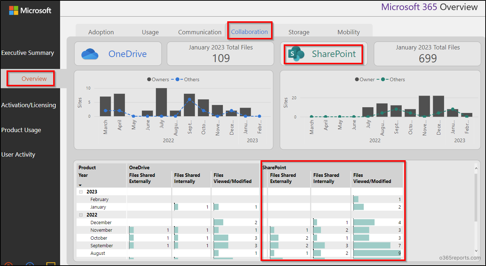Click the Owner legend marker in SharePoint chart
486x266 pixels.
tap(357, 79)
